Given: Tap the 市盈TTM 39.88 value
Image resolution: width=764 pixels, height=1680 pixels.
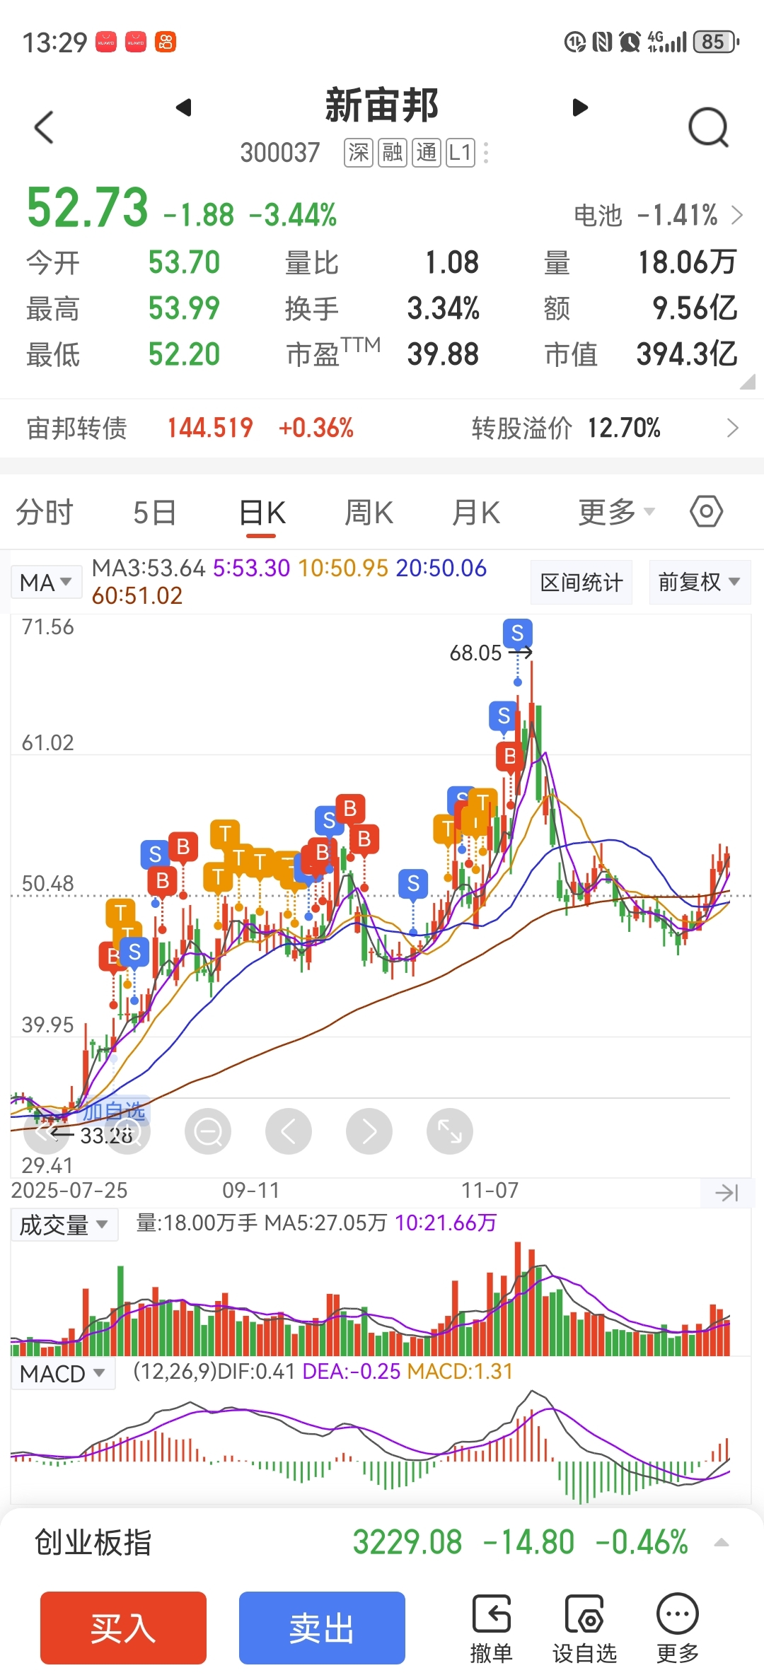Looking at the screenshot, I should pyautogui.click(x=444, y=354).
